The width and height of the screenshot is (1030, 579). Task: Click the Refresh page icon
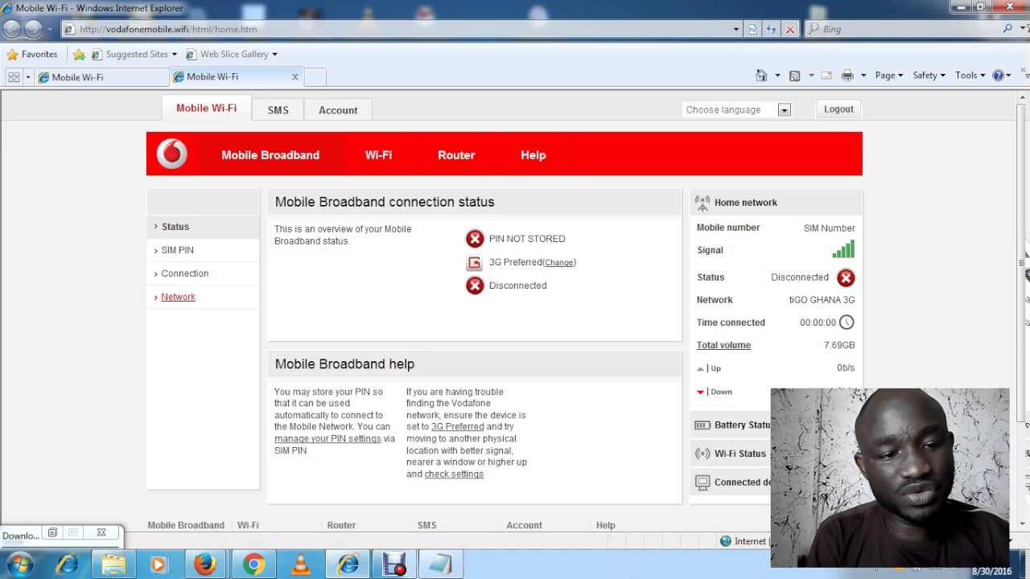[x=771, y=29]
